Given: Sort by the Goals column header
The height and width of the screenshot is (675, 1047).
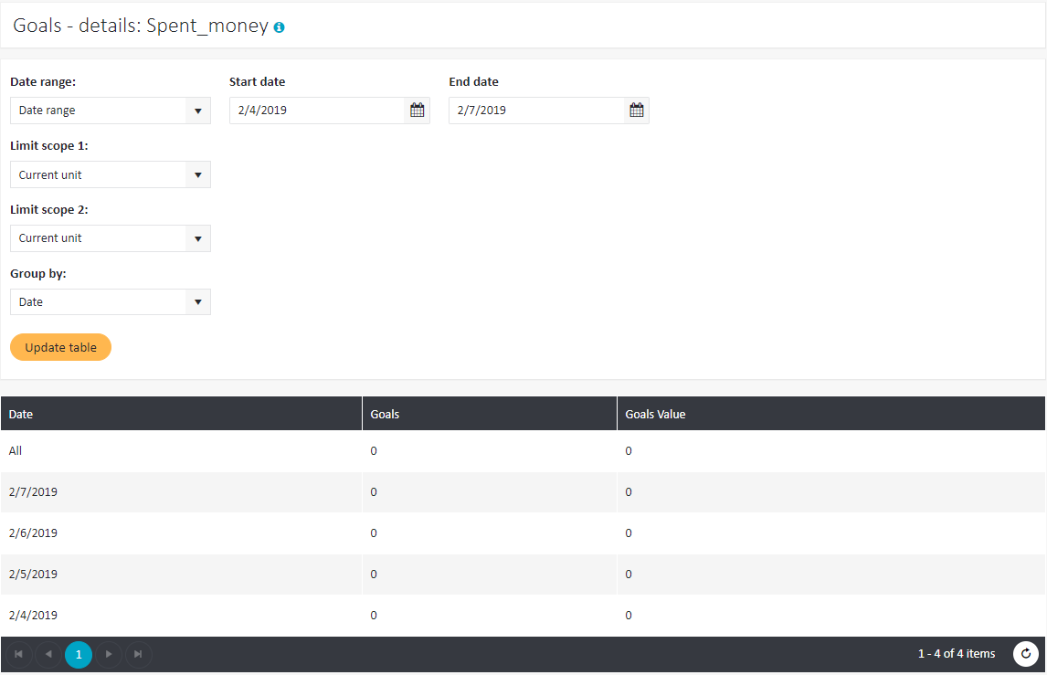Looking at the screenshot, I should 385,414.
